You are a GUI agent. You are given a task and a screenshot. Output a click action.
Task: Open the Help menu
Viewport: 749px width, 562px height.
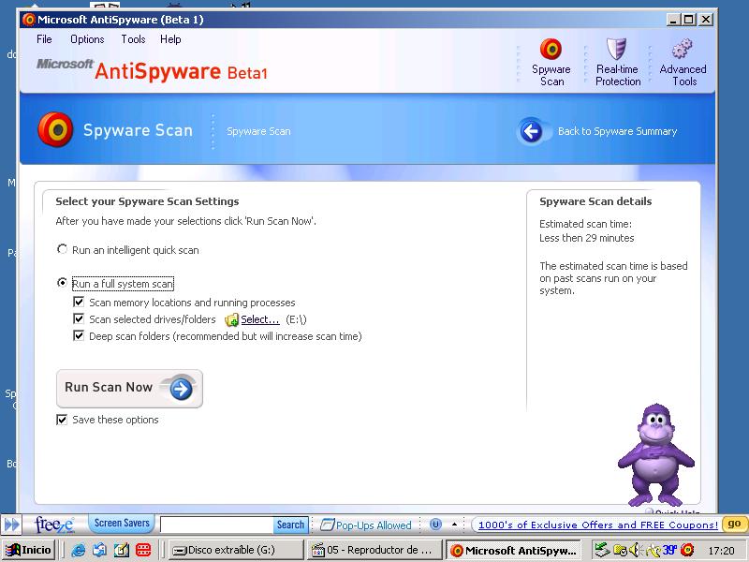pos(170,39)
